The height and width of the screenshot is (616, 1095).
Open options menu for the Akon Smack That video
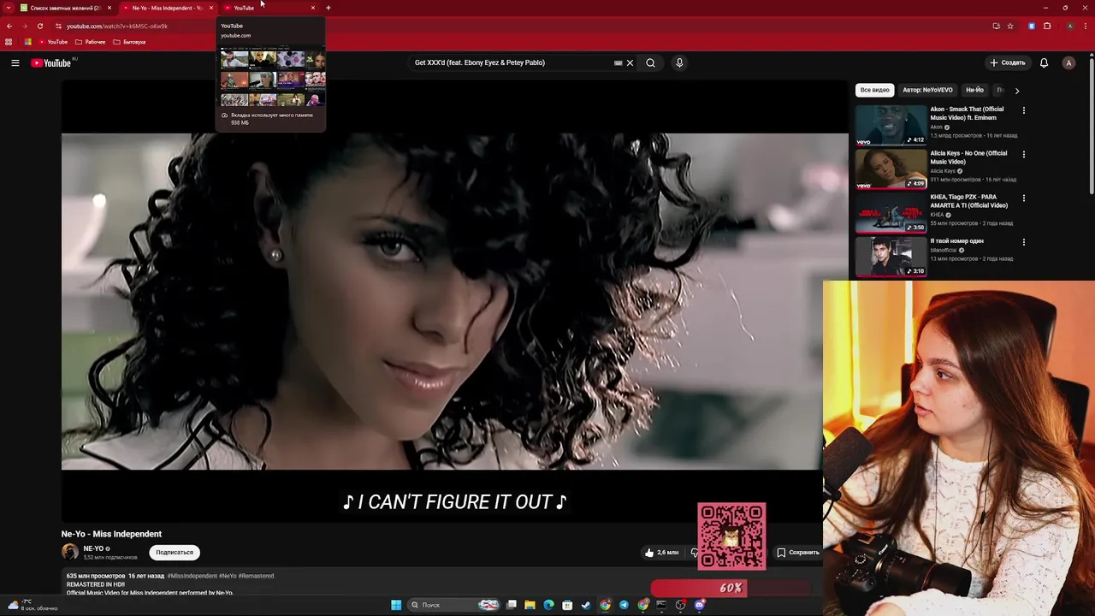[1023, 110]
